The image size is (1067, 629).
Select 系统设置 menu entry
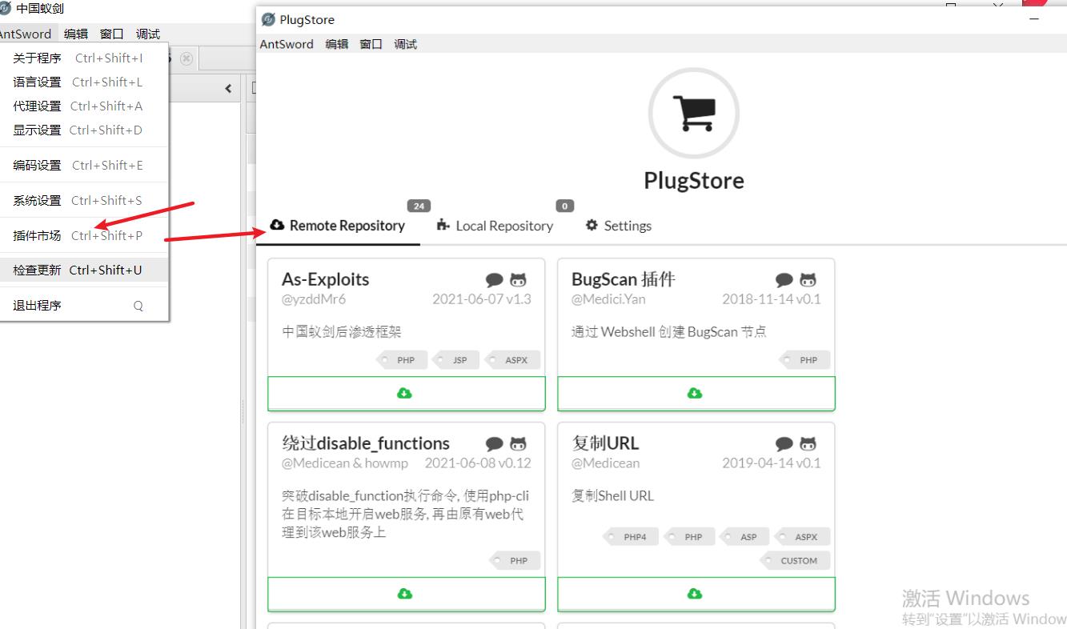point(84,200)
